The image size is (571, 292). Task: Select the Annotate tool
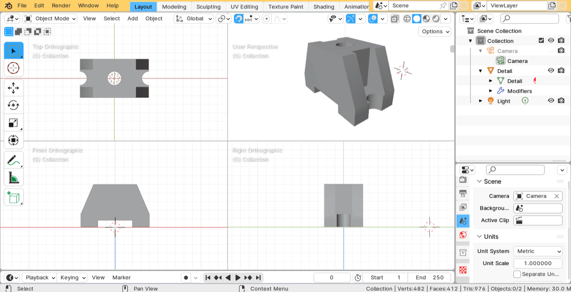(x=13, y=160)
